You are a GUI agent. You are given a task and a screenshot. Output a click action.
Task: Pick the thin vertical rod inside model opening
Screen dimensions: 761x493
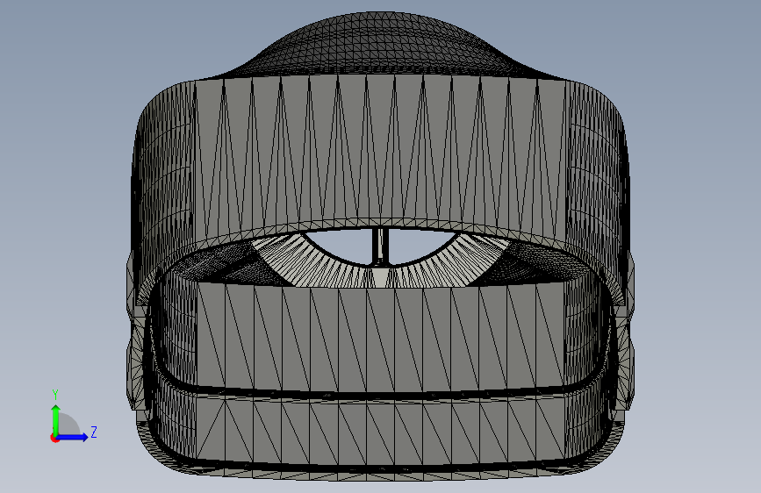click(381, 246)
